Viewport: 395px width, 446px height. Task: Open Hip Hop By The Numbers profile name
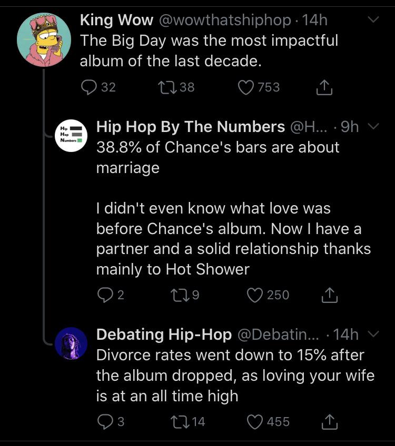pos(190,127)
